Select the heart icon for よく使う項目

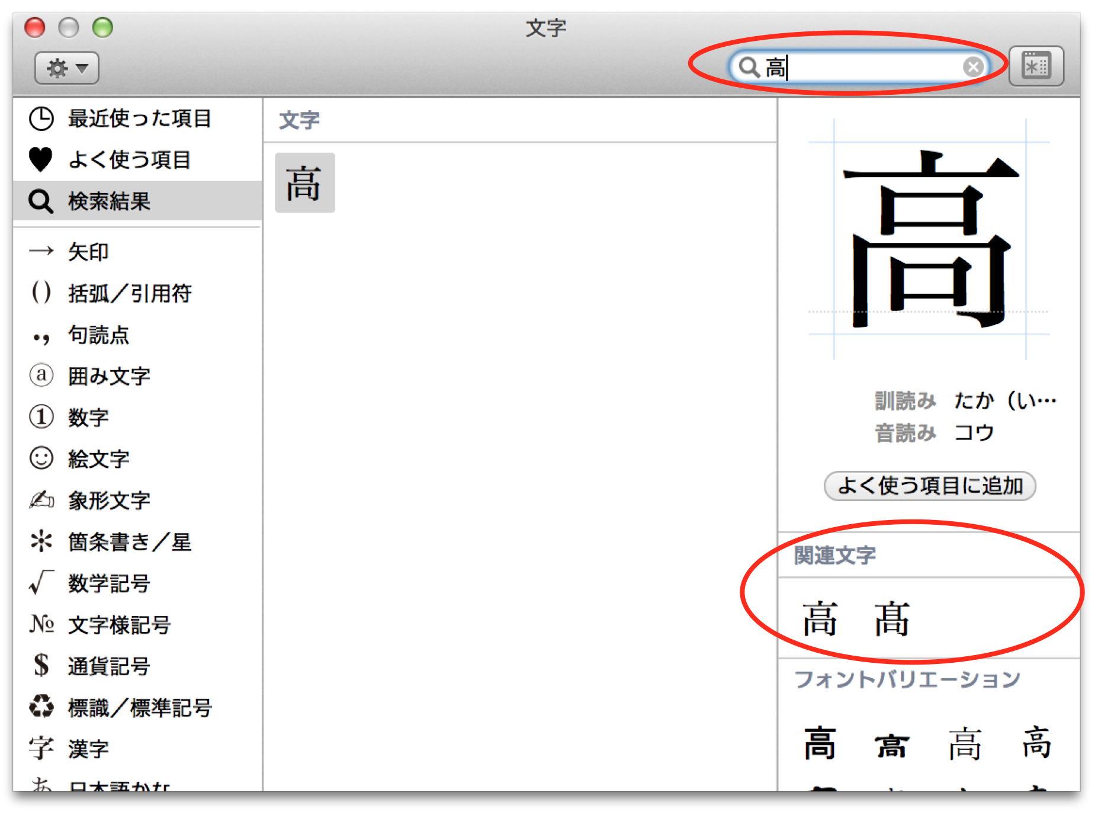pos(41,159)
